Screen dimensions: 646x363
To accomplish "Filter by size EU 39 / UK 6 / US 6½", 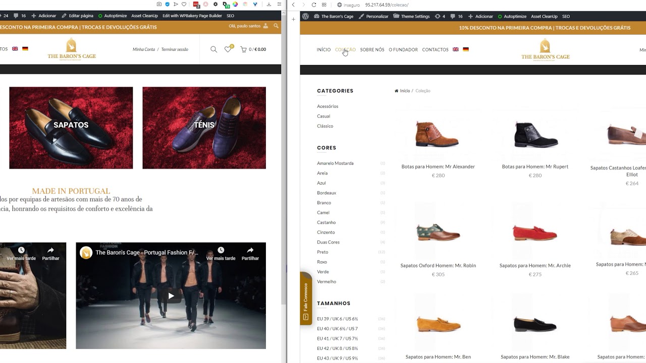I will point(337,319).
